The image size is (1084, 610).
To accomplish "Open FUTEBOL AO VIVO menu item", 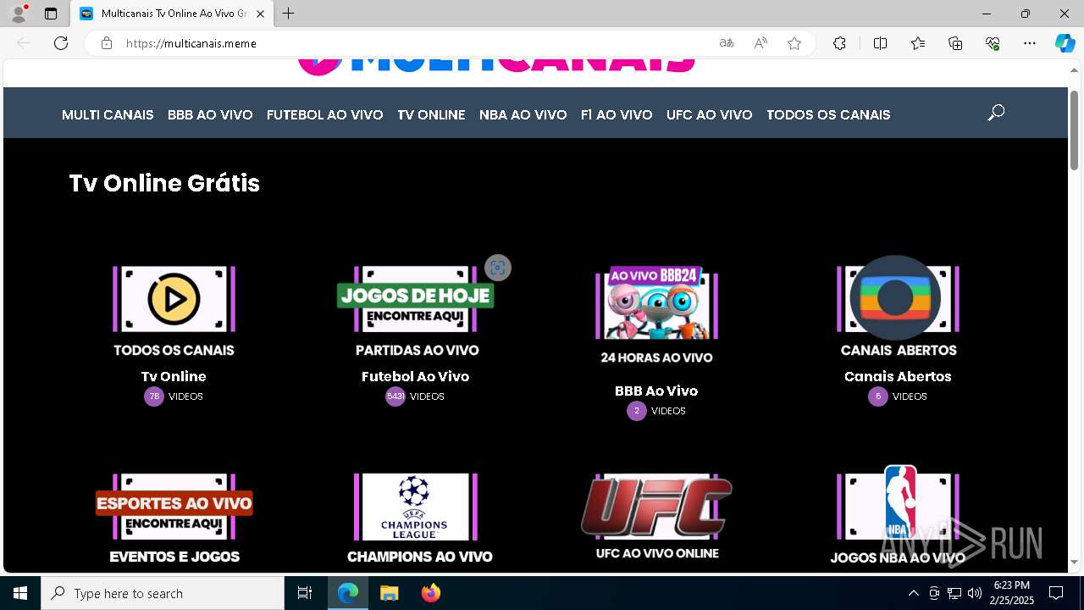I will pos(325,114).
